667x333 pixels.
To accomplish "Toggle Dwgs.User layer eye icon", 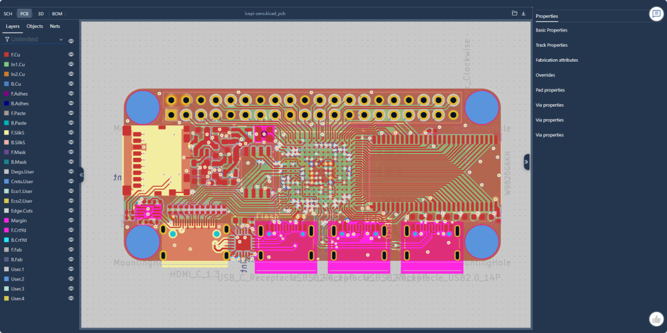I will pyautogui.click(x=71, y=171).
